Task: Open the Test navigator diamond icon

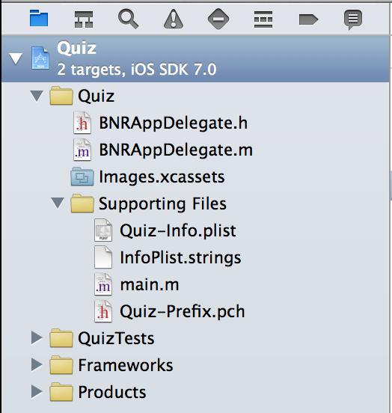Action: point(218,19)
